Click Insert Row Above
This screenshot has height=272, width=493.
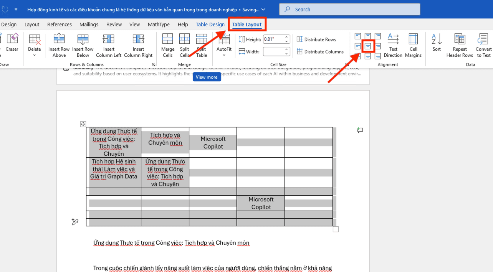(59, 45)
